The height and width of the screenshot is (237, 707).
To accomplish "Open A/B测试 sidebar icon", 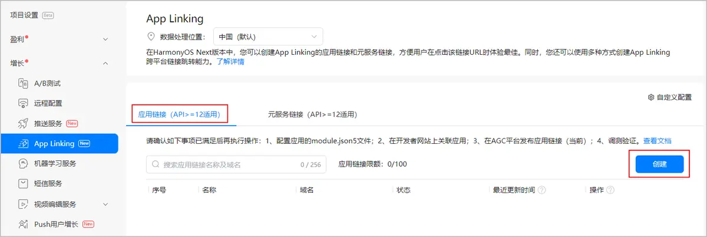I will tap(24, 83).
